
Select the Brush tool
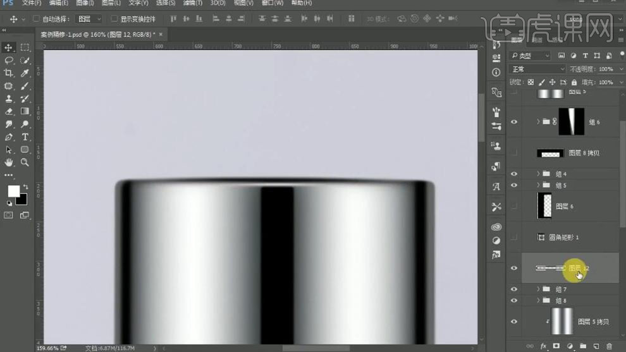25,86
